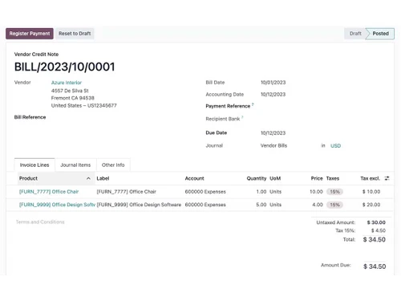Click the 10.00 price on Office Chair row

tap(316, 192)
